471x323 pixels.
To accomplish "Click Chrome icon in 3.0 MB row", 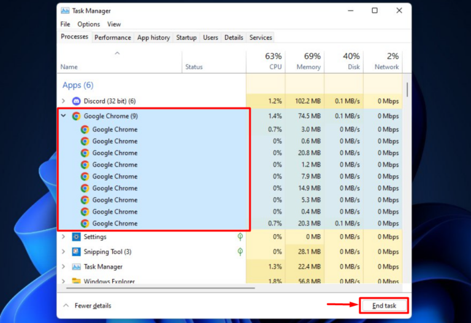I will tap(85, 129).
